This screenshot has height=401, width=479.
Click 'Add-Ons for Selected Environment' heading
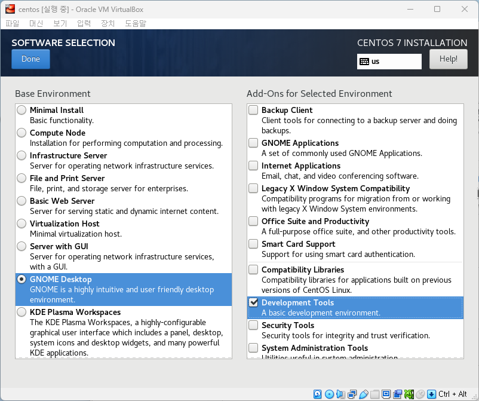coord(319,93)
